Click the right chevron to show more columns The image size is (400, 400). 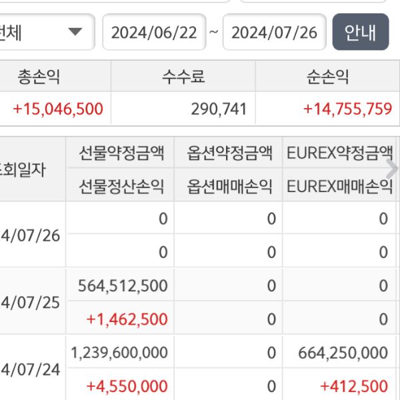click(x=392, y=168)
